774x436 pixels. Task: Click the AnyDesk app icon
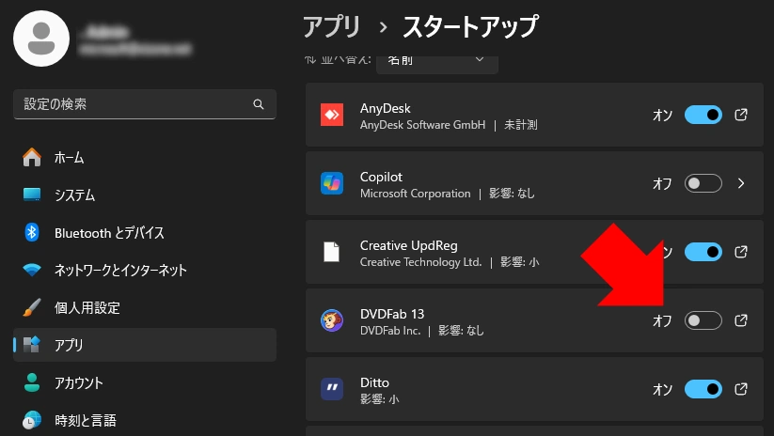pos(332,115)
